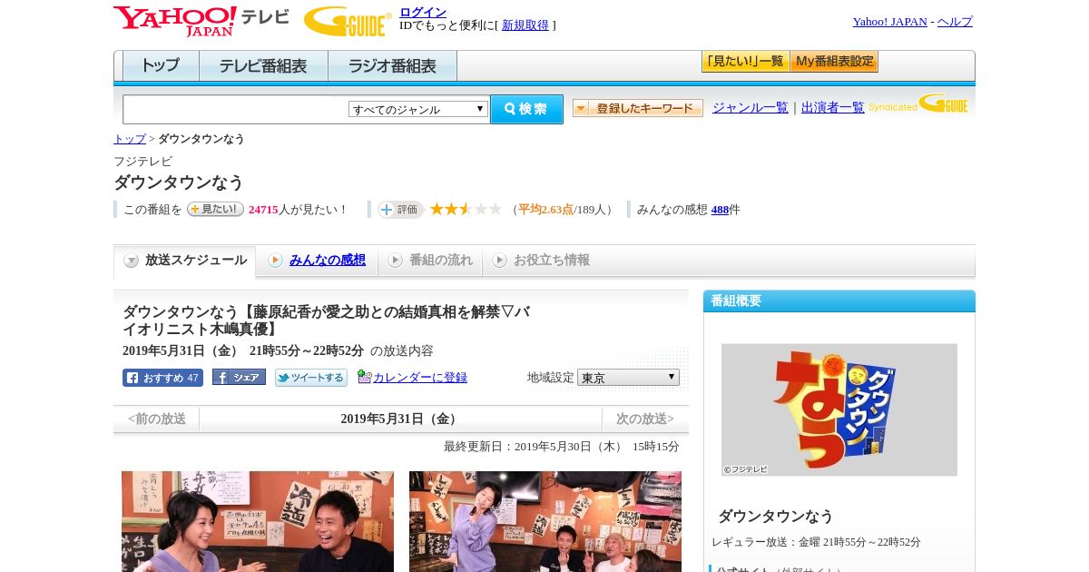1089x572 pixels.
Task: Open the My番組表設定 button
Action: click(x=834, y=62)
